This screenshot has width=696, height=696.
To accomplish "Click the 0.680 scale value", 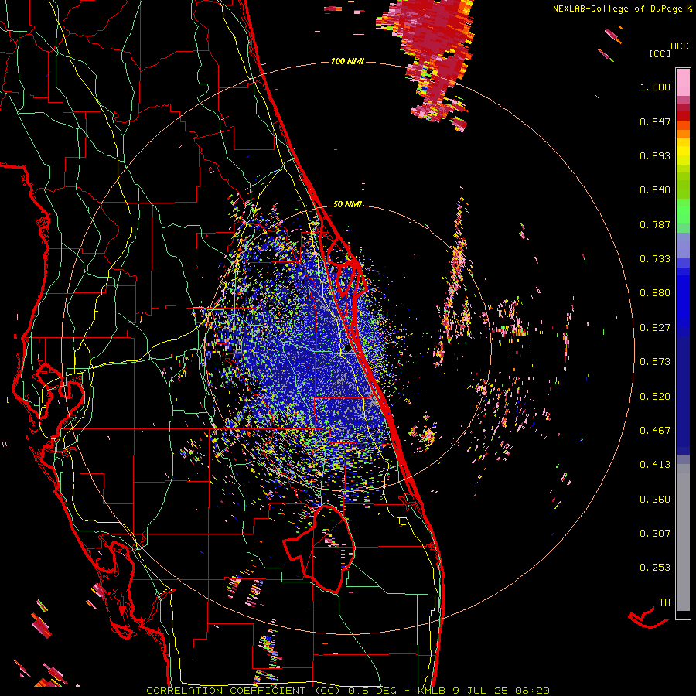I will click(x=655, y=293).
